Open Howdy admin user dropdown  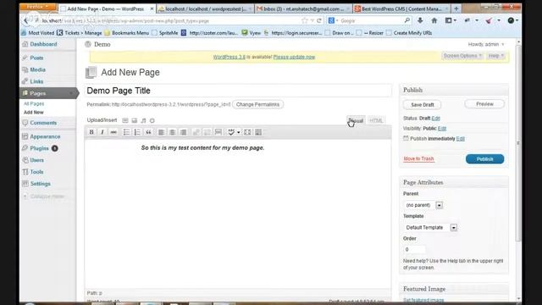point(486,44)
